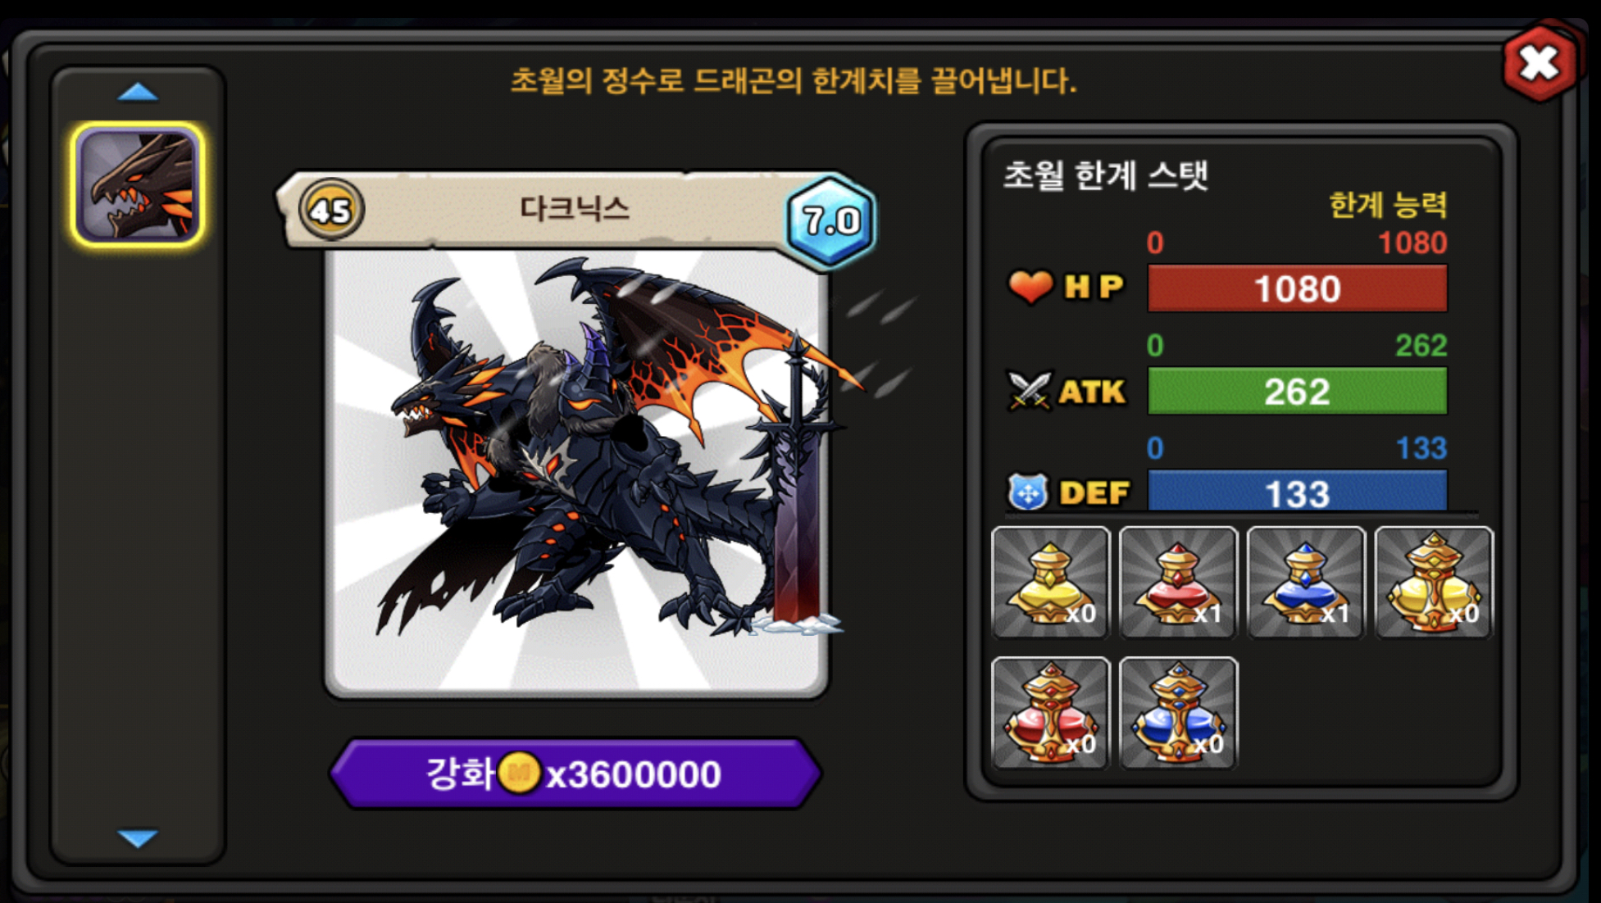Click the crossed swords ATK icon
The width and height of the screenshot is (1601, 903).
tap(1030, 391)
